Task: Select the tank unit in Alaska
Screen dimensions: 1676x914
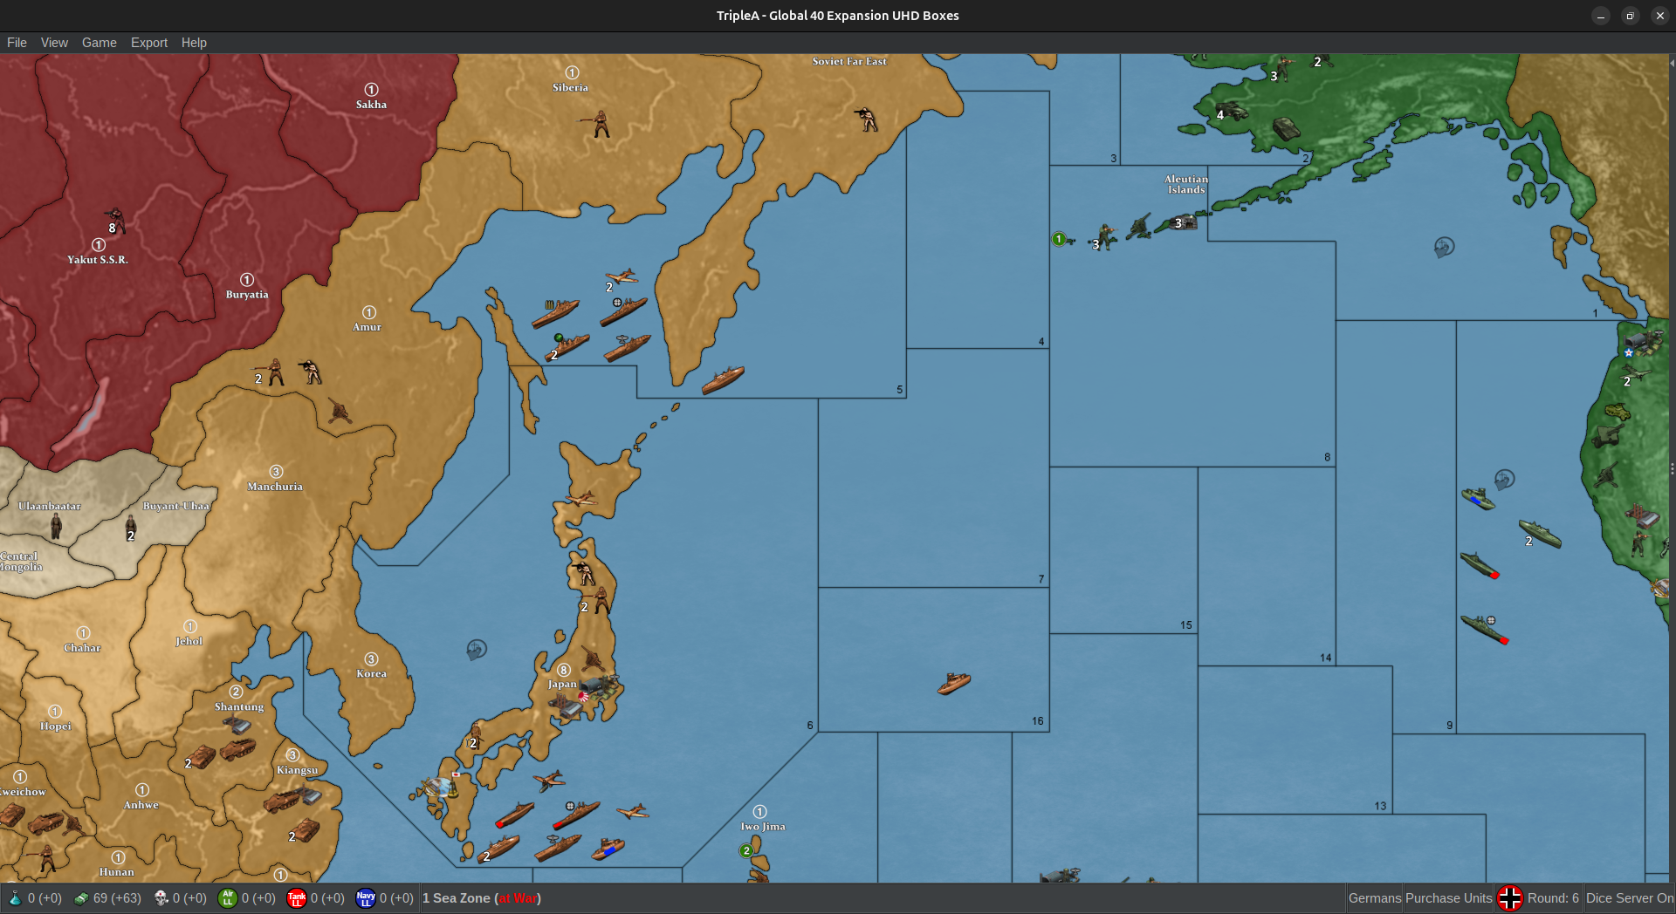Action: click(1286, 129)
